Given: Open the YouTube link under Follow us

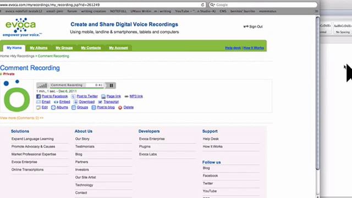Looking at the screenshot, I should [x=210, y=191].
